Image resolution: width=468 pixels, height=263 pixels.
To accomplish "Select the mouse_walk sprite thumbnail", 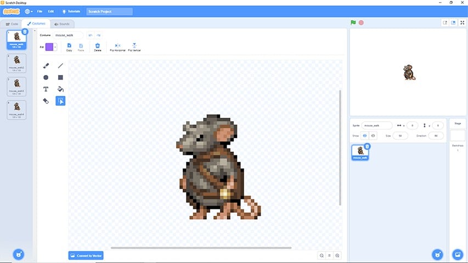I will click(x=360, y=152).
